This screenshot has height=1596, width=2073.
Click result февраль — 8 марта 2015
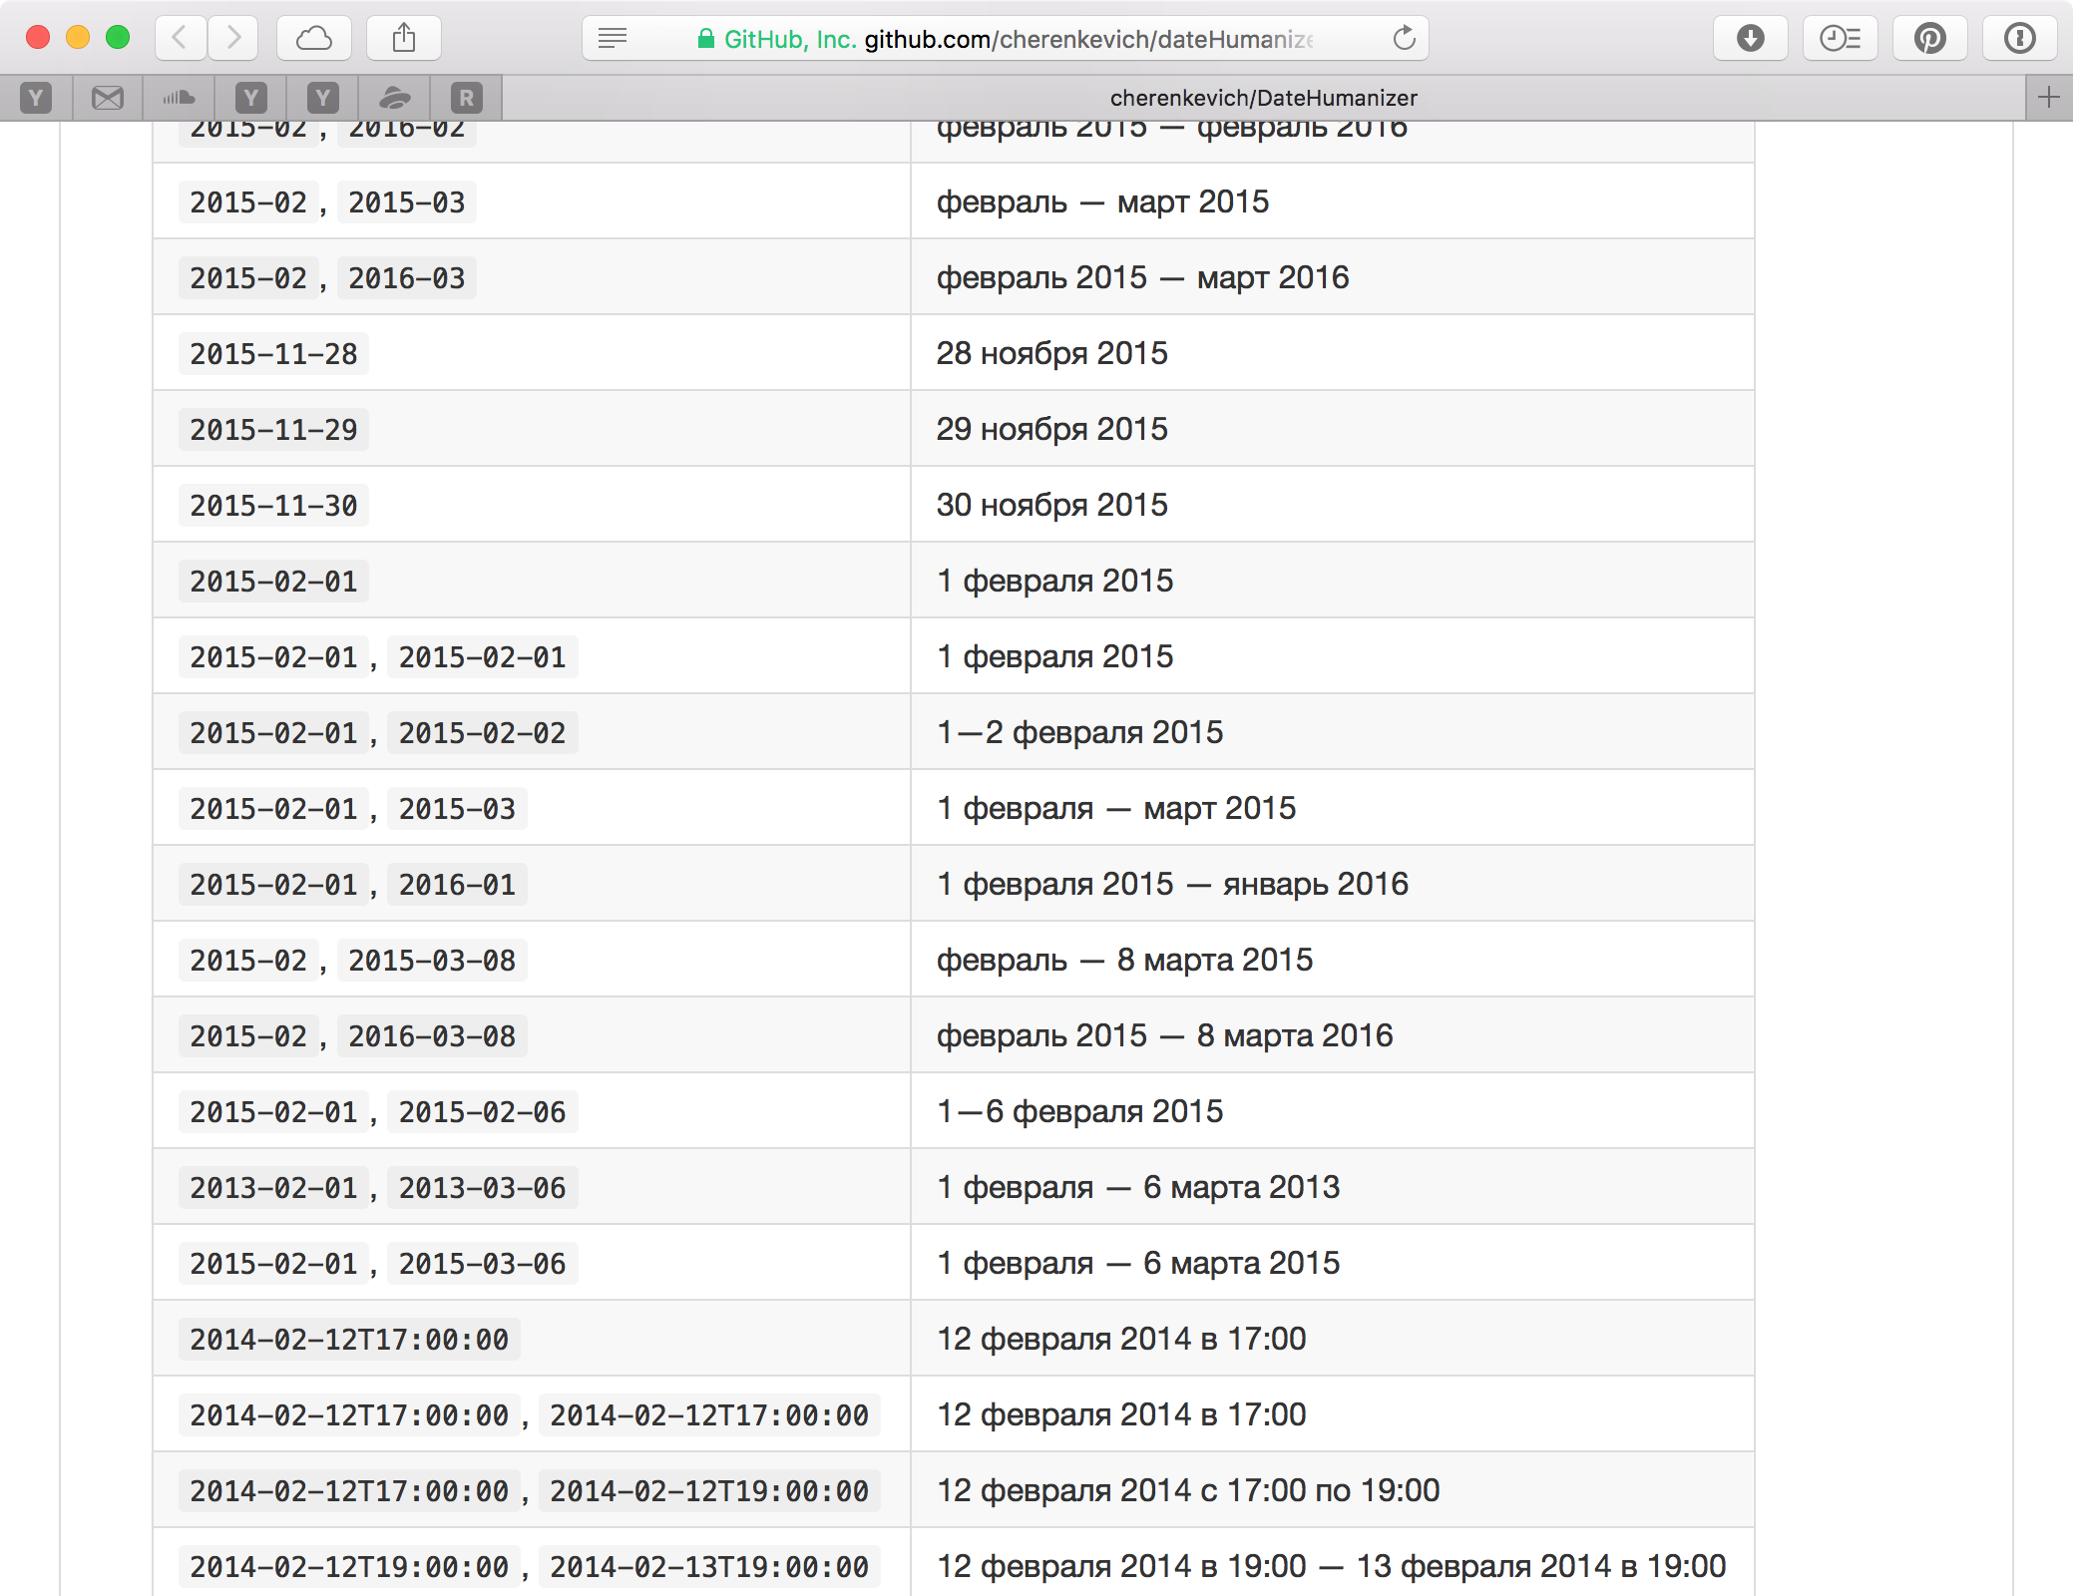pyautogui.click(x=1124, y=961)
